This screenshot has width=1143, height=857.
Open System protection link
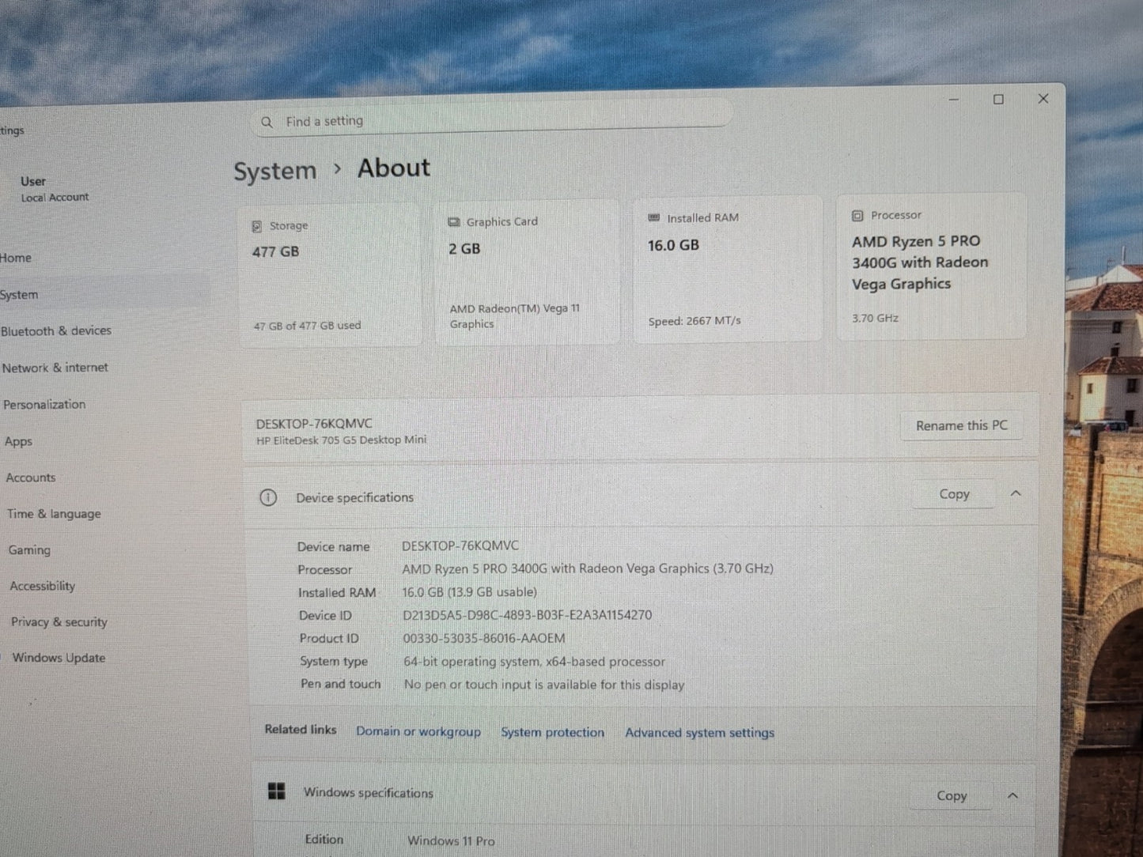[x=552, y=733]
